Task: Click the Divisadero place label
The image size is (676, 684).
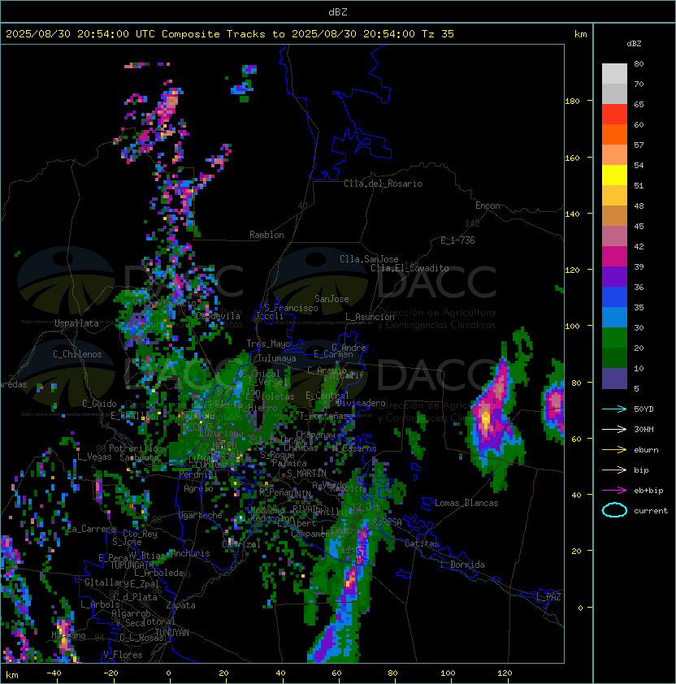Action: coord(361,403)
